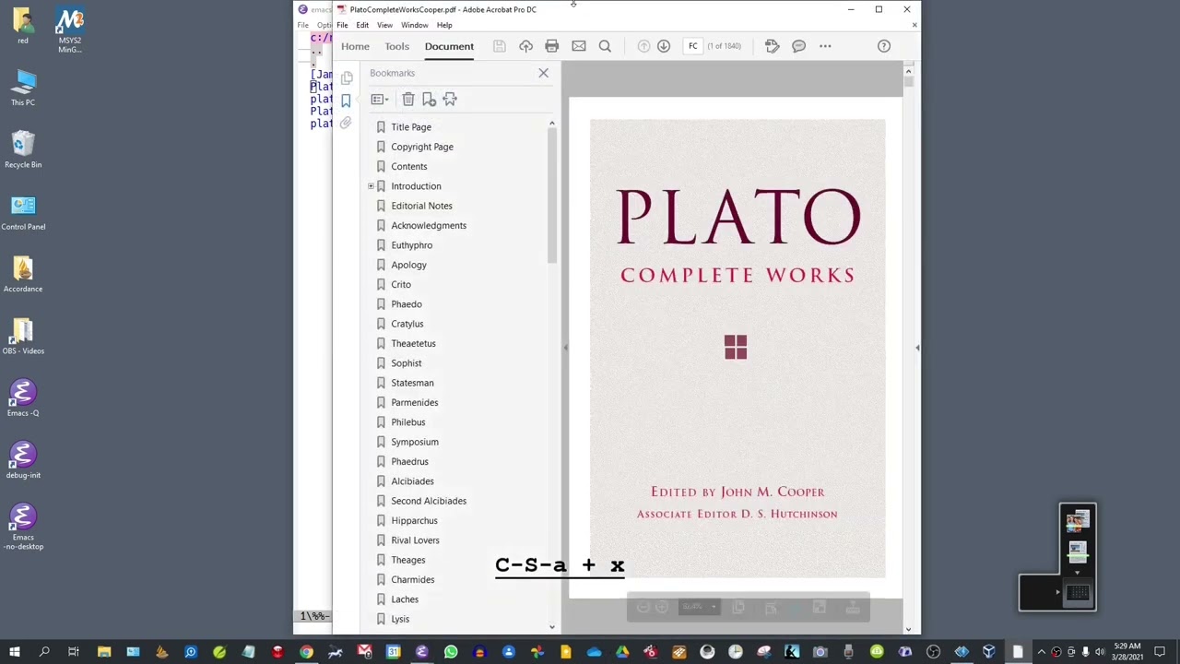This screenshot has height=664, width=1180.
Task: Open Emacs -Q desktop shortcut
Action: tap(23, 397)
